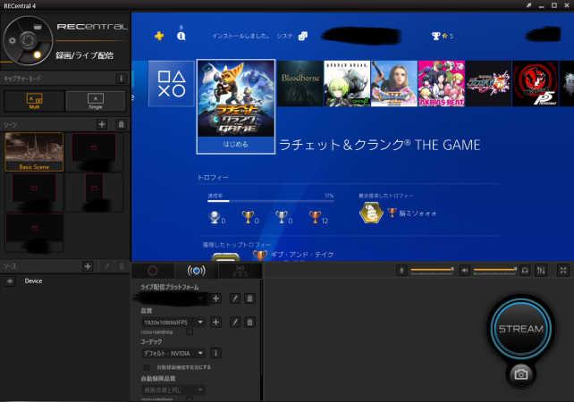Enable headphone audio monitoring

click(525, 271)
